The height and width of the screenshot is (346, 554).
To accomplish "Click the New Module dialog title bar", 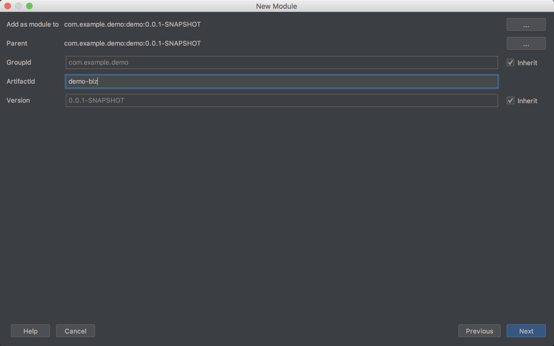I will [x=276, y=6].
